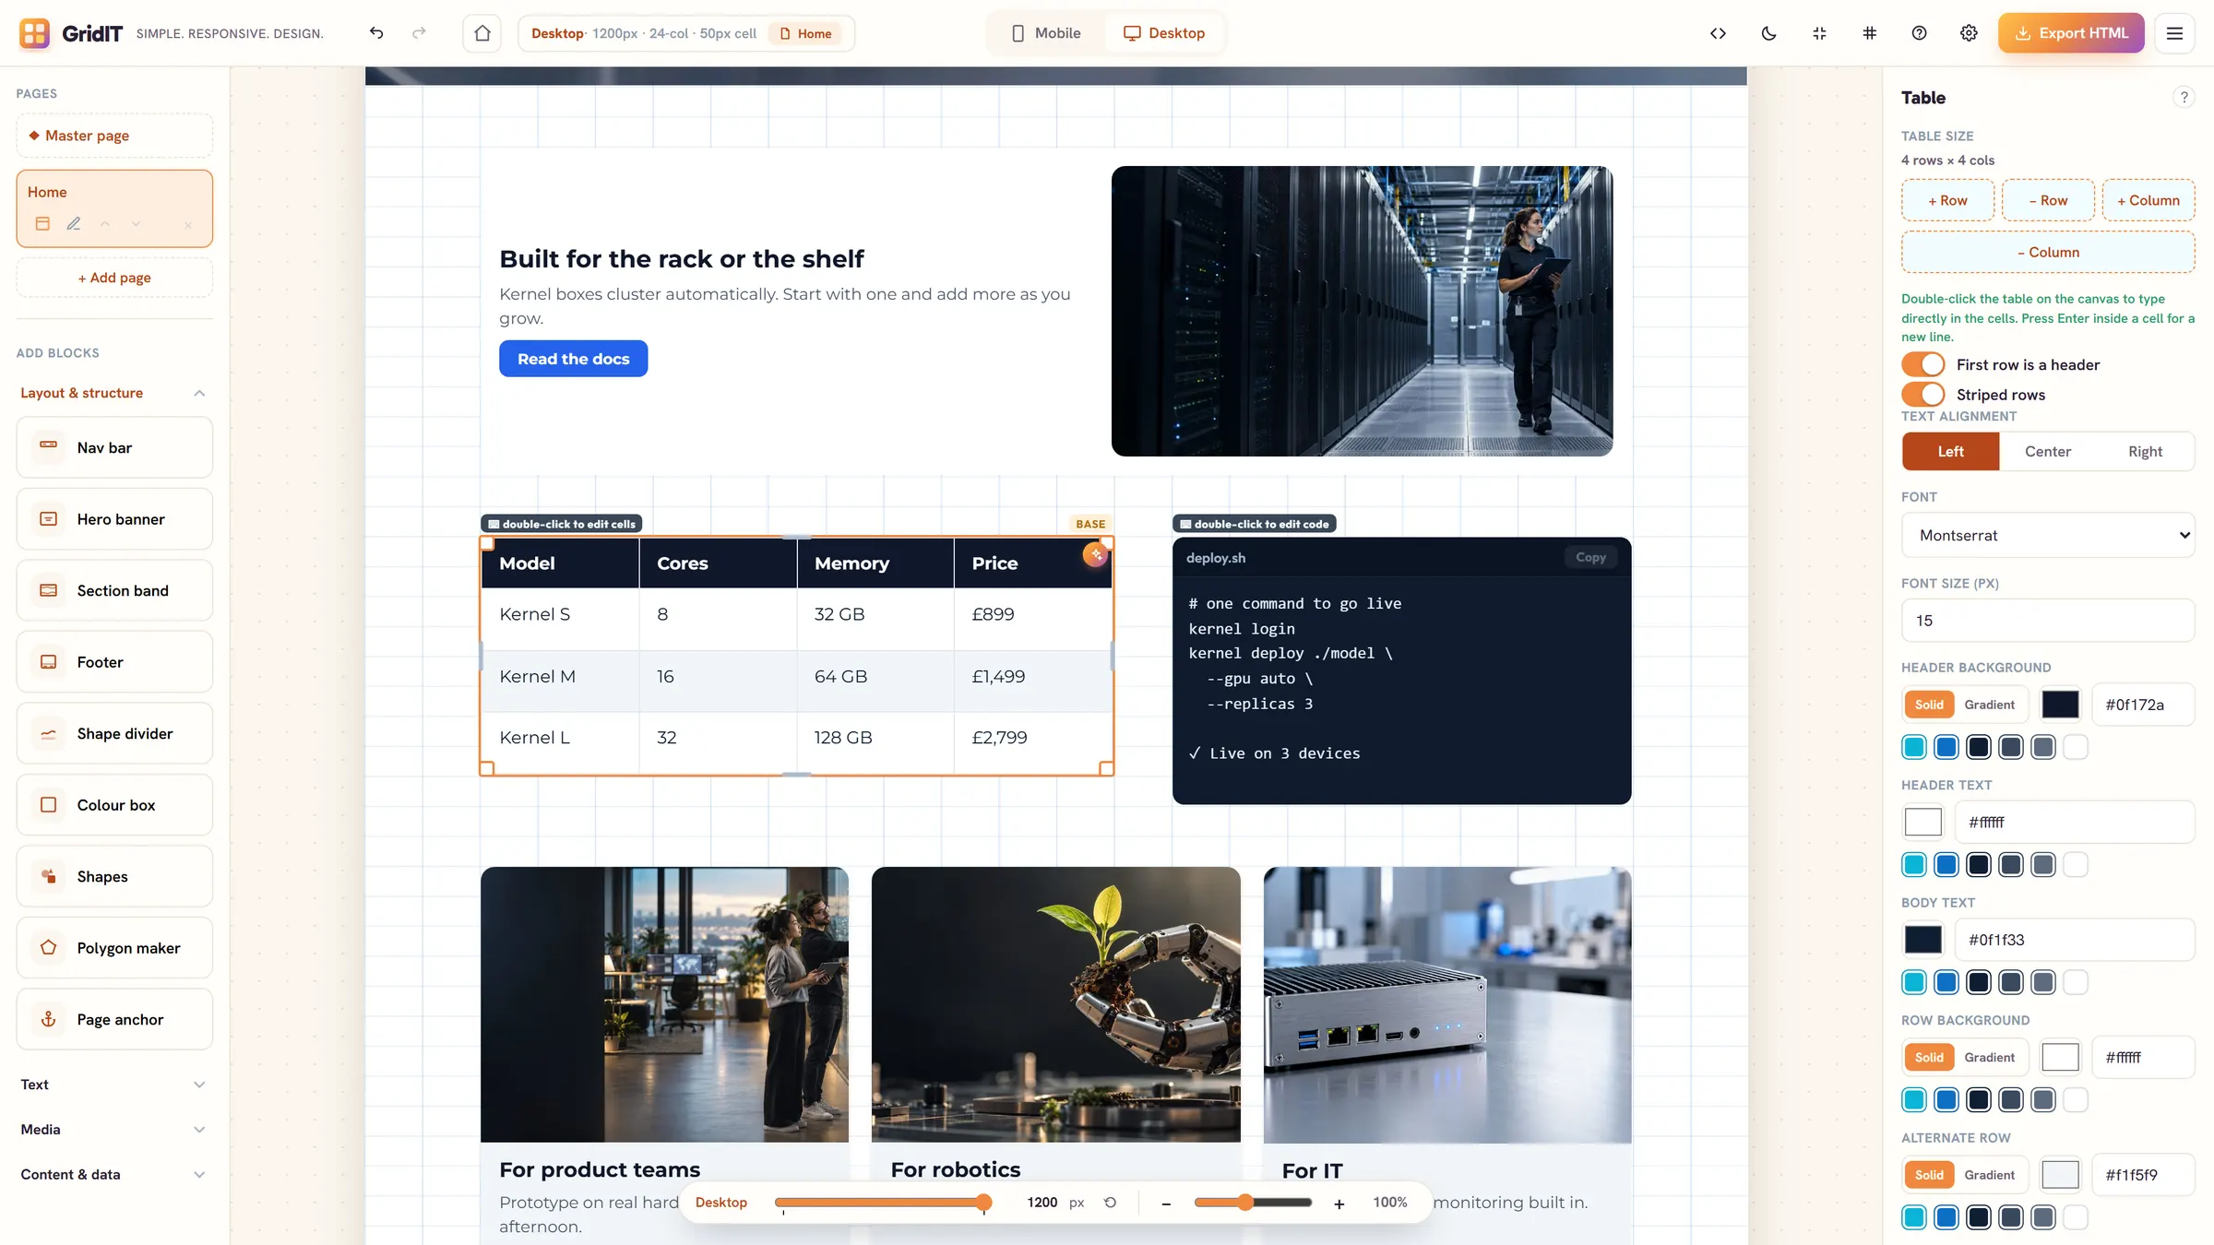Image resolution: width=2214 pixels, height=1245 pixels.
Task: Expand the Text blocks section
Action: (x=113, y=1085)
